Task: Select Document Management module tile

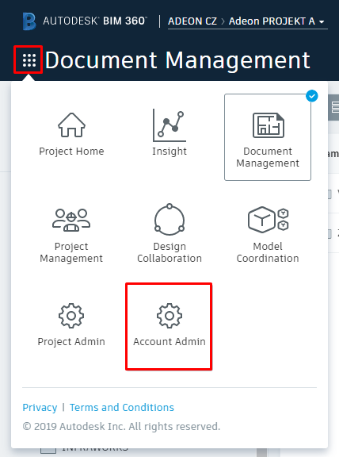Action: pyautogui.click(x=268, y=137)
